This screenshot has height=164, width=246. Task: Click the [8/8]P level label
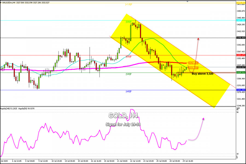[x=128, y=22]
